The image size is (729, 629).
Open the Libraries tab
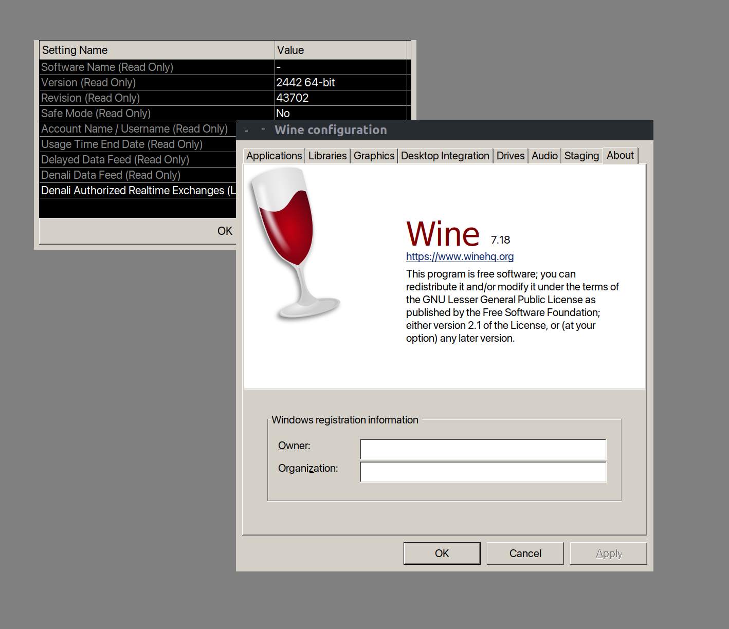tap(327, 156)
